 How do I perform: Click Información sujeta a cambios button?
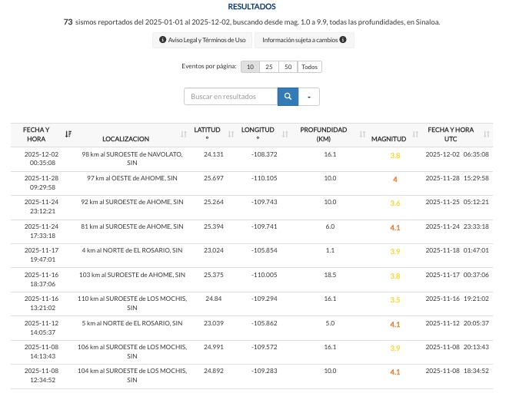(305, 40)
